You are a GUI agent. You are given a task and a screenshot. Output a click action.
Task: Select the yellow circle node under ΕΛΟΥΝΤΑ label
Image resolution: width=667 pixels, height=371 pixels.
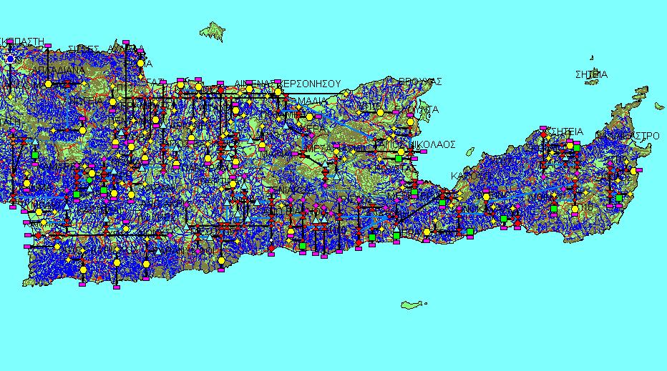tap(410, 122)
